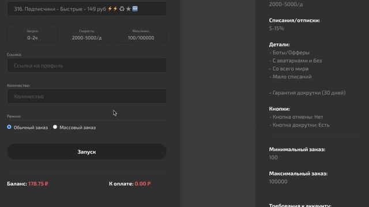
Task: Click the maximum order value '100000'
Action: point(278,182)
